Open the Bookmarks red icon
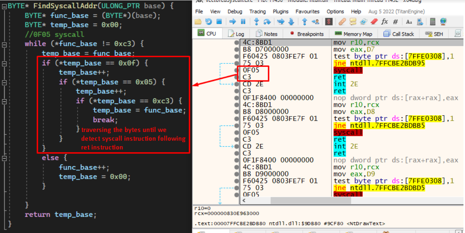The width and height of the screenshot is (465, 233). [x=374, y=22]
